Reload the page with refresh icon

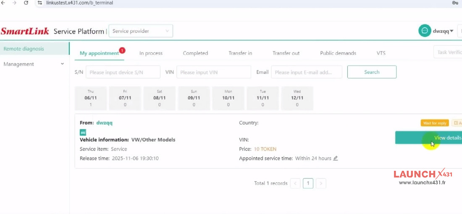(26, 3)
